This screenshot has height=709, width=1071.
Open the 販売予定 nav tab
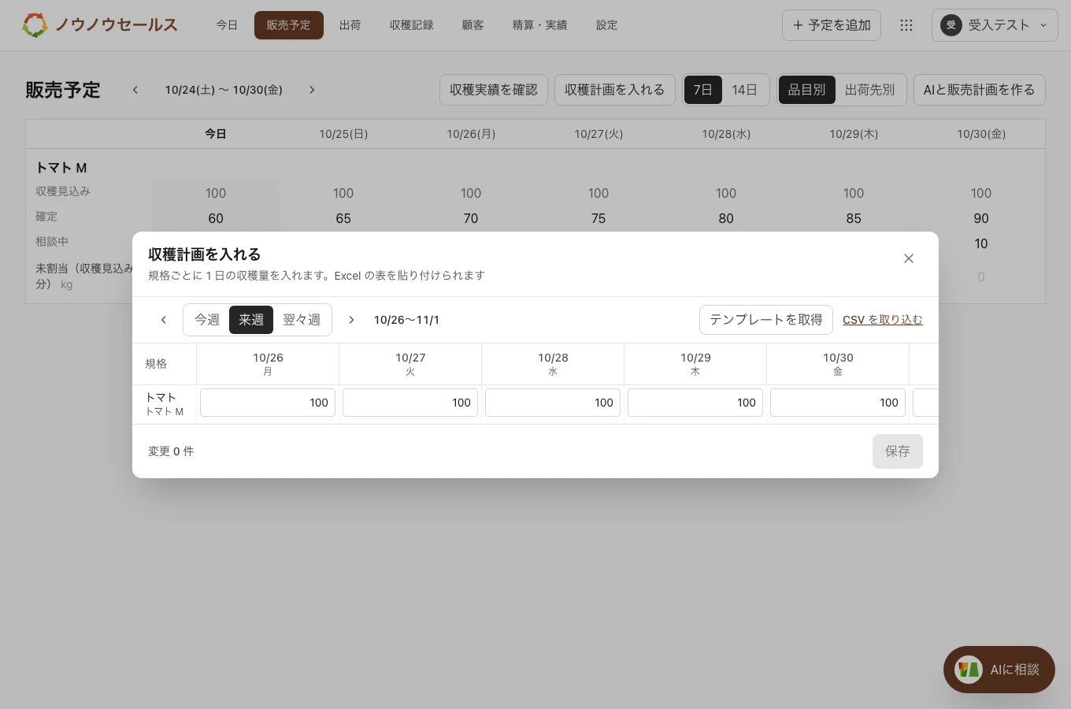289,25
